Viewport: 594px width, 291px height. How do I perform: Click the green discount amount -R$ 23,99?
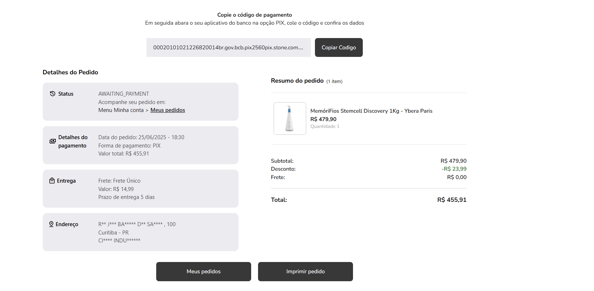point(454,169)
